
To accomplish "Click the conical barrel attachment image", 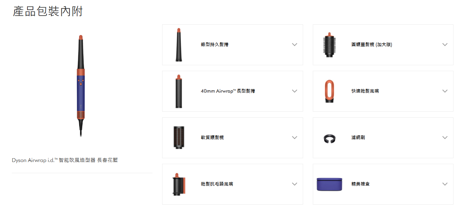I will (178, 45).
